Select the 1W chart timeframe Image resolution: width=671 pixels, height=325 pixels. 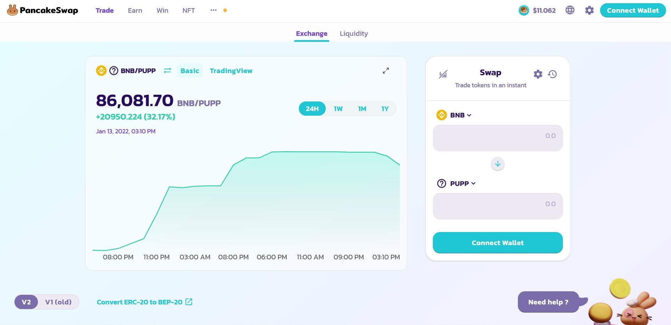[x=338, y=109]
